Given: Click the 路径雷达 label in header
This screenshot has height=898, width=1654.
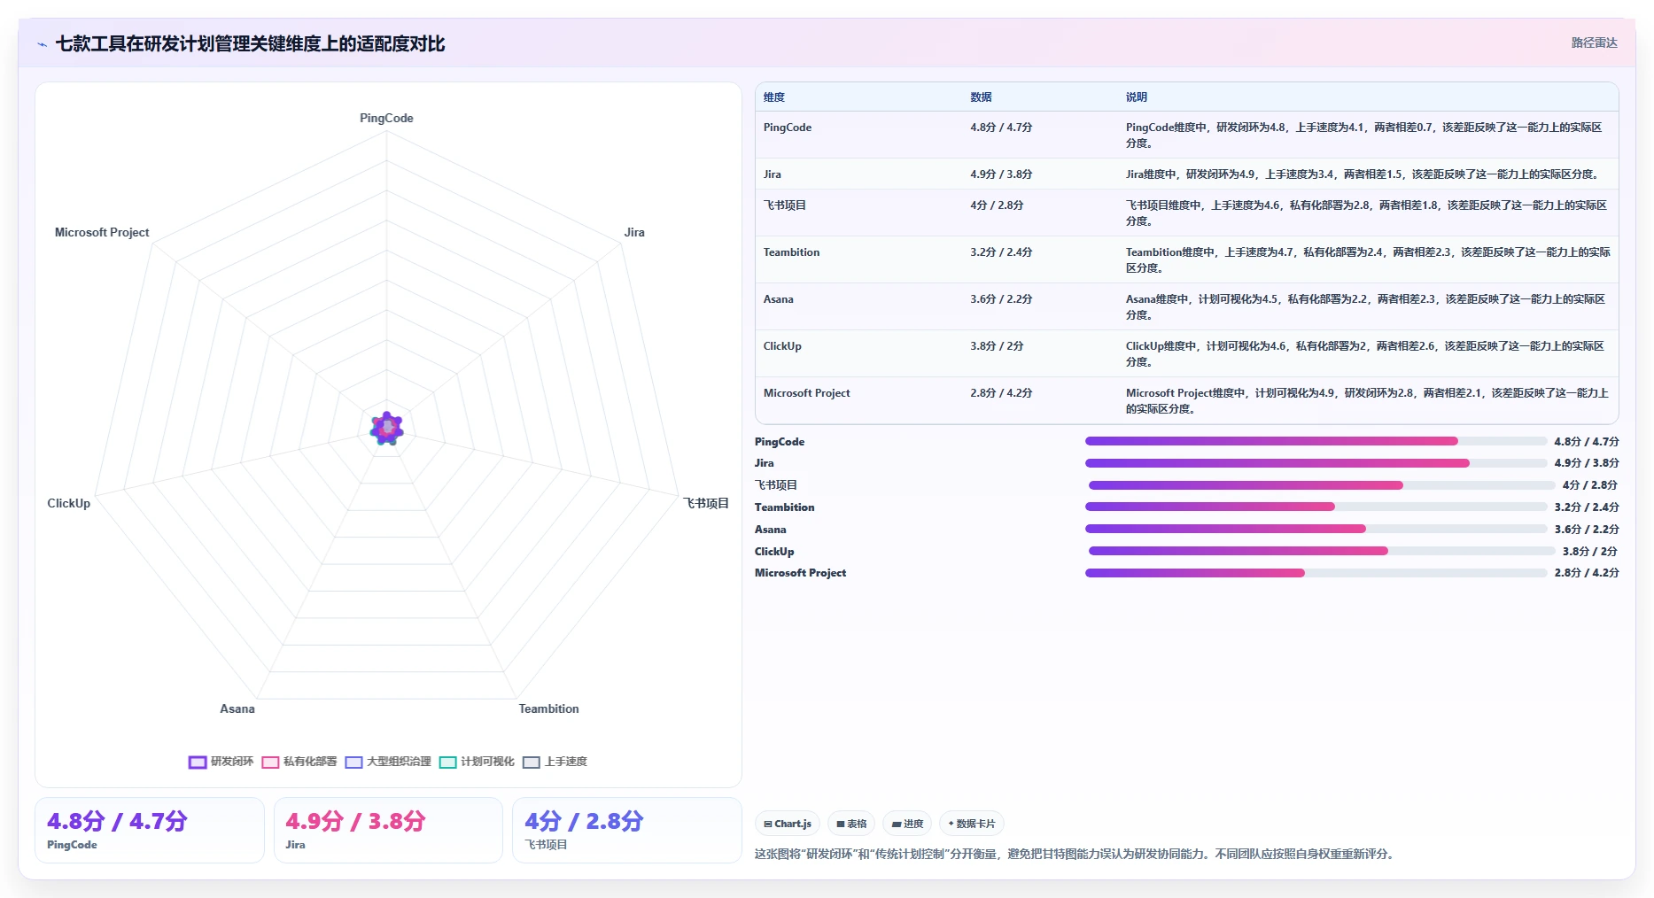Looking at the screenshot, I should point(1594,43).
